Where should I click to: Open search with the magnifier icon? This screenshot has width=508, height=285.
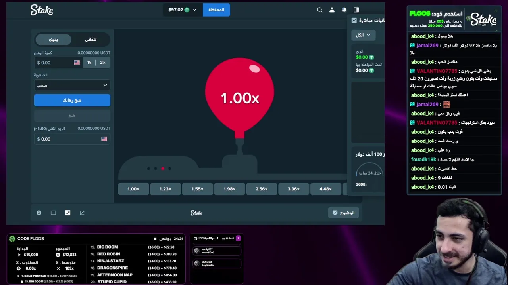(320, 10)
